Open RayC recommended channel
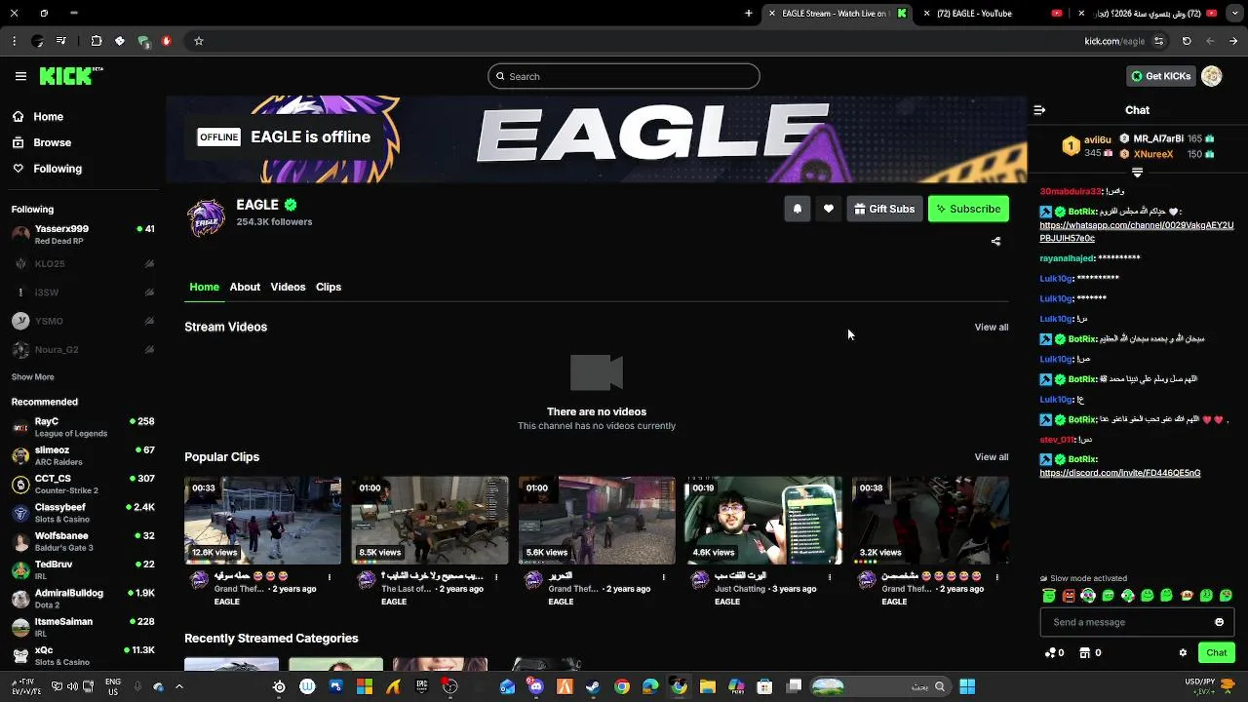 tap(83, 427)
